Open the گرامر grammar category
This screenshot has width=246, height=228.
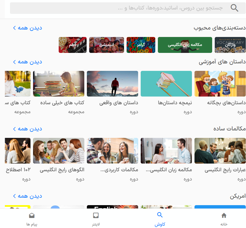point(141,45)
